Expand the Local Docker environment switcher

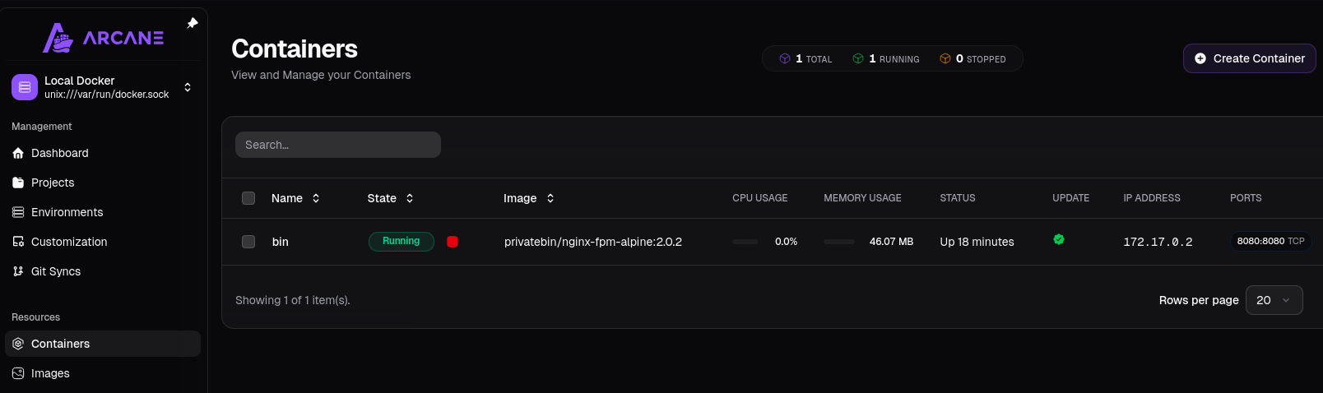pos(188,87)
